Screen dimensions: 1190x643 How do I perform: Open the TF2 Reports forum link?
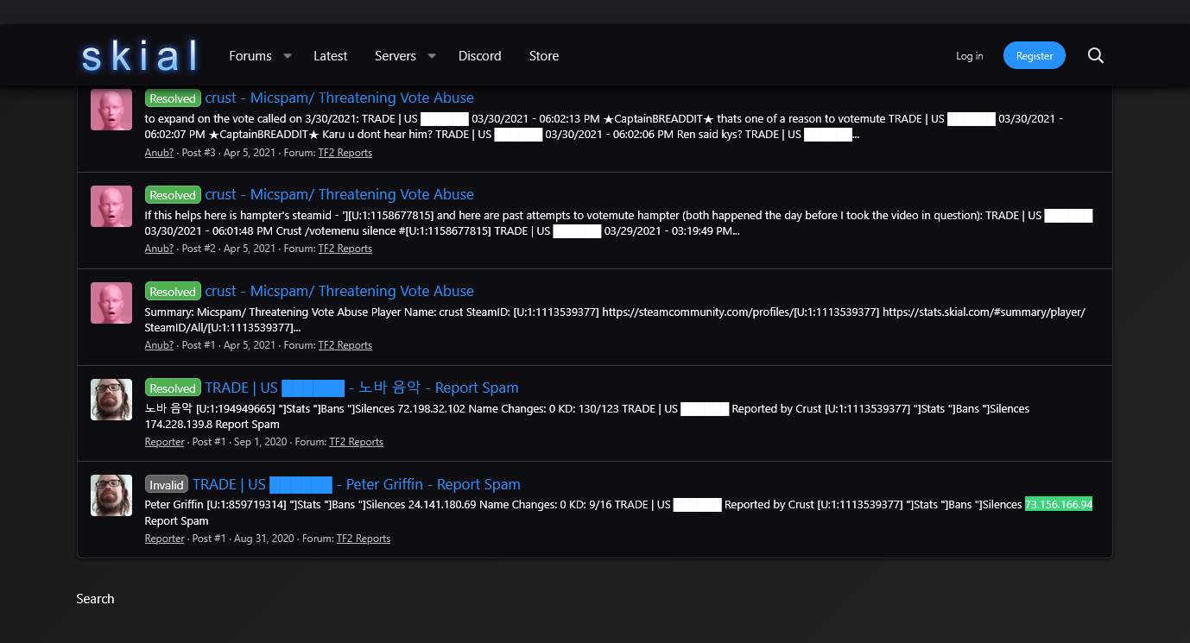345,152
